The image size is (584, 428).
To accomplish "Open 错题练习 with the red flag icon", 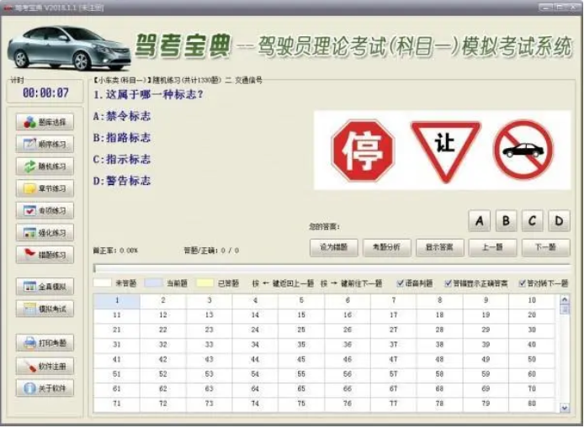I will [45, 255].
